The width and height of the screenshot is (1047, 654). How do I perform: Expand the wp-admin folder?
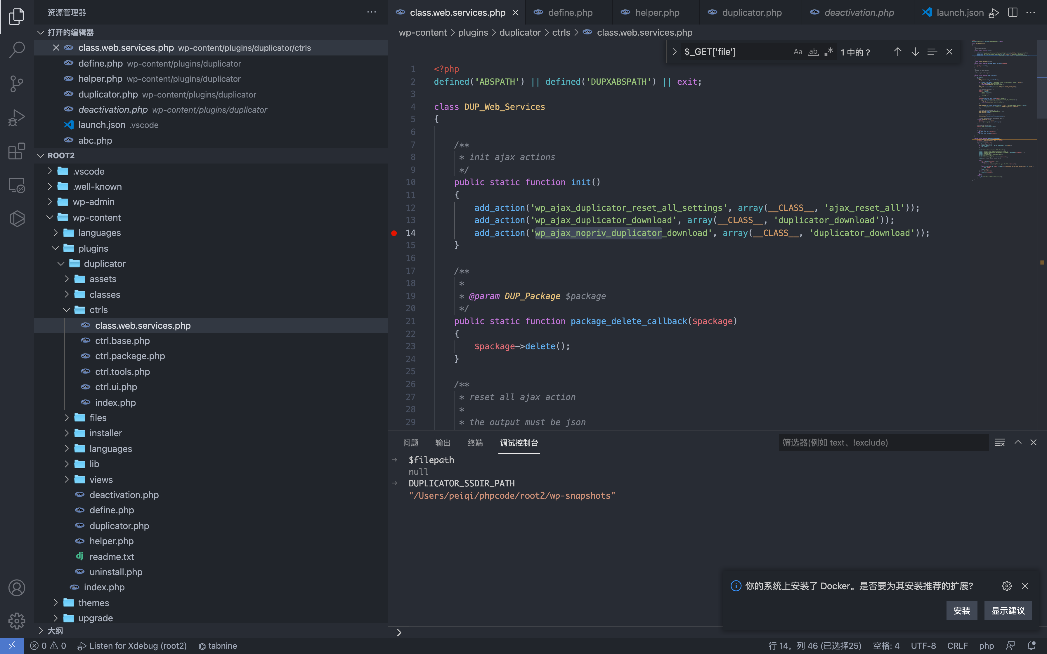coord(93,202)
